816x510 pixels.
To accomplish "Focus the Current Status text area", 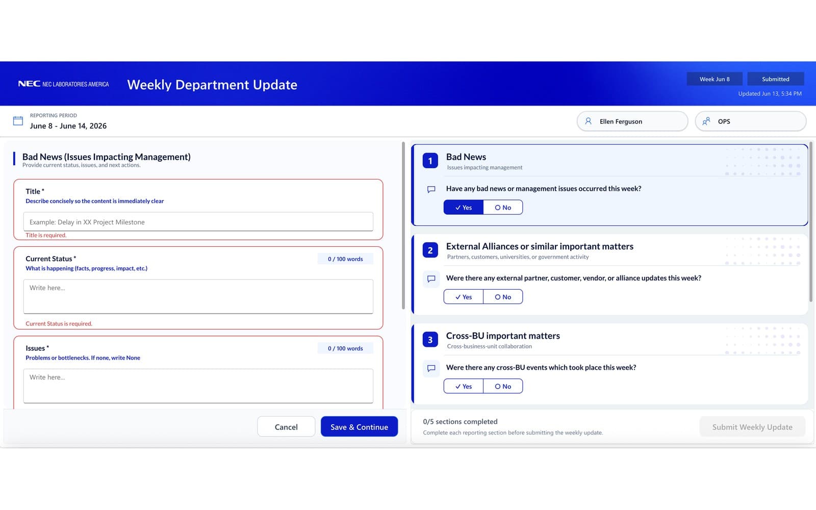I will [x=198, y=296].
